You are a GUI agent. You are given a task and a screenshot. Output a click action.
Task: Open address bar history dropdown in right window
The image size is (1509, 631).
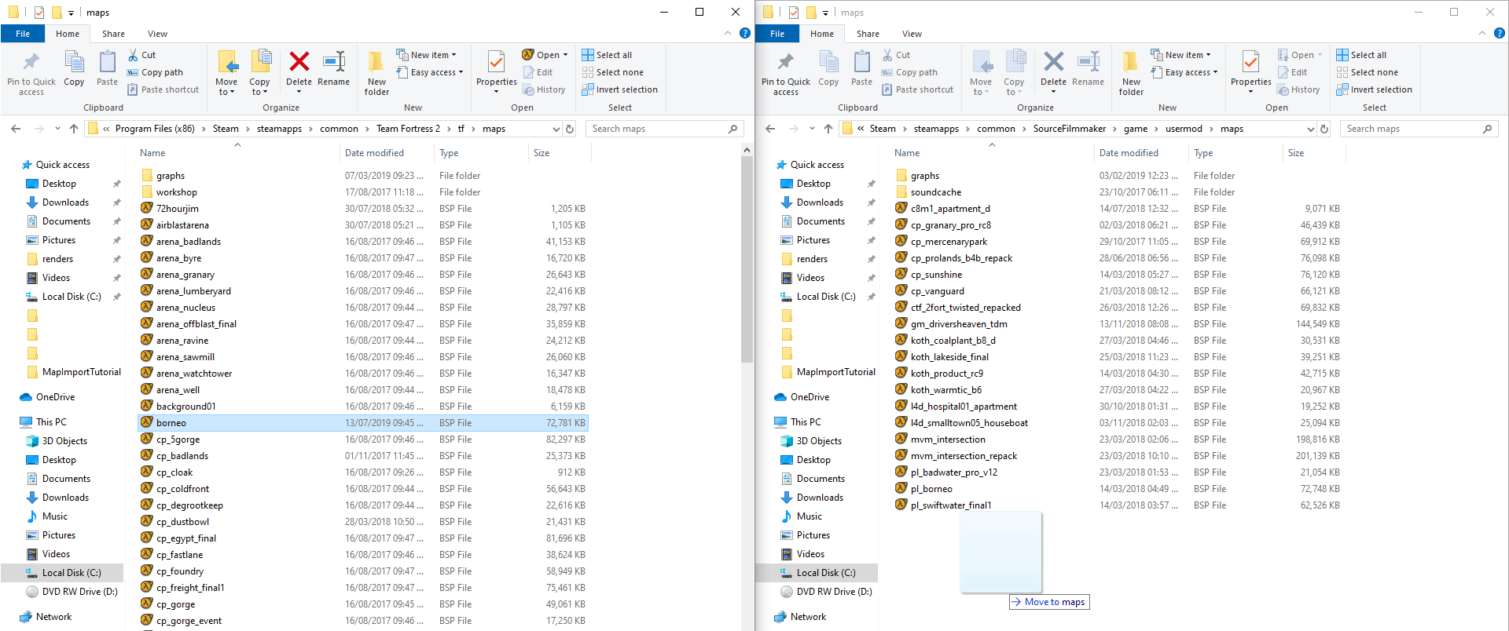click(x=1311, y=129)
